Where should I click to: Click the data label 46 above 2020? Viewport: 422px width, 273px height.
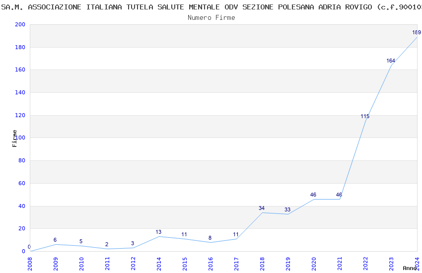(x=313, y=195)
